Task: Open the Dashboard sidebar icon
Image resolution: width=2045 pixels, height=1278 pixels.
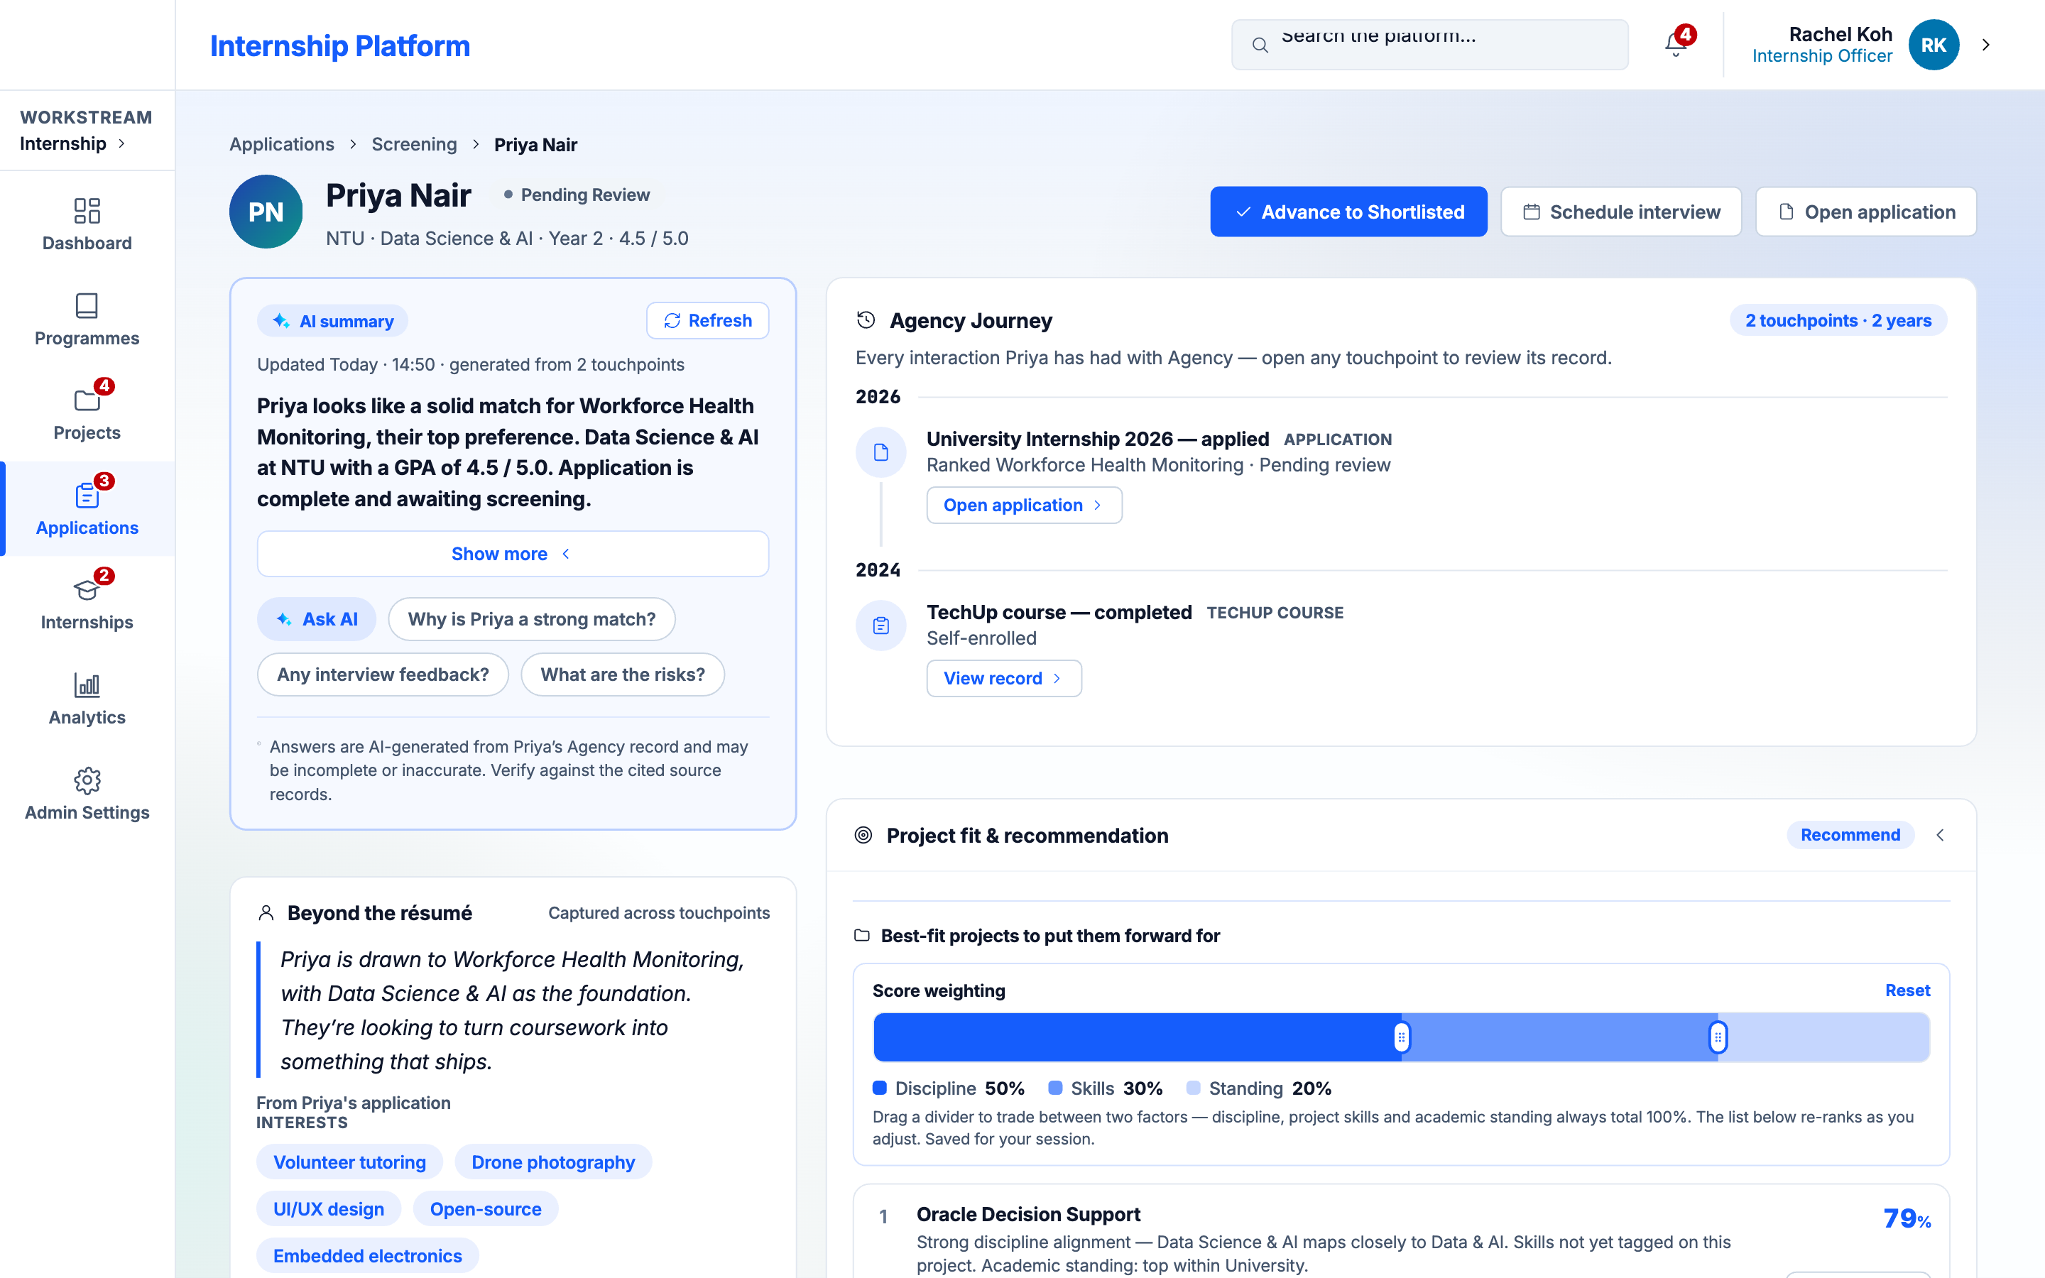Action: click(87, 210)
